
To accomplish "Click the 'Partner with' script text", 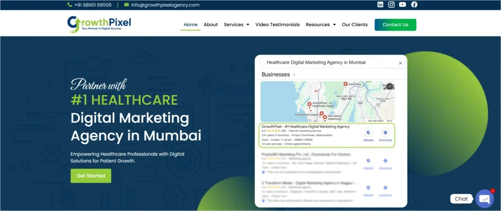I will tap(98, 84).
